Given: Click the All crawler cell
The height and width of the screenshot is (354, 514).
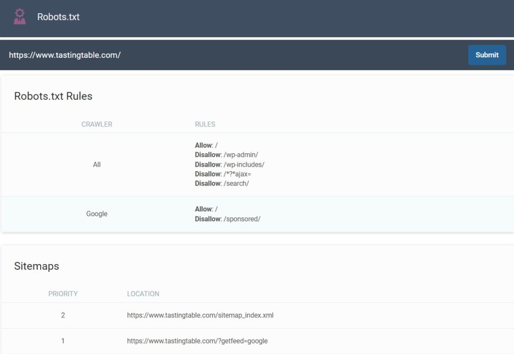Looking at the screenshot, I should pos(97,165).
